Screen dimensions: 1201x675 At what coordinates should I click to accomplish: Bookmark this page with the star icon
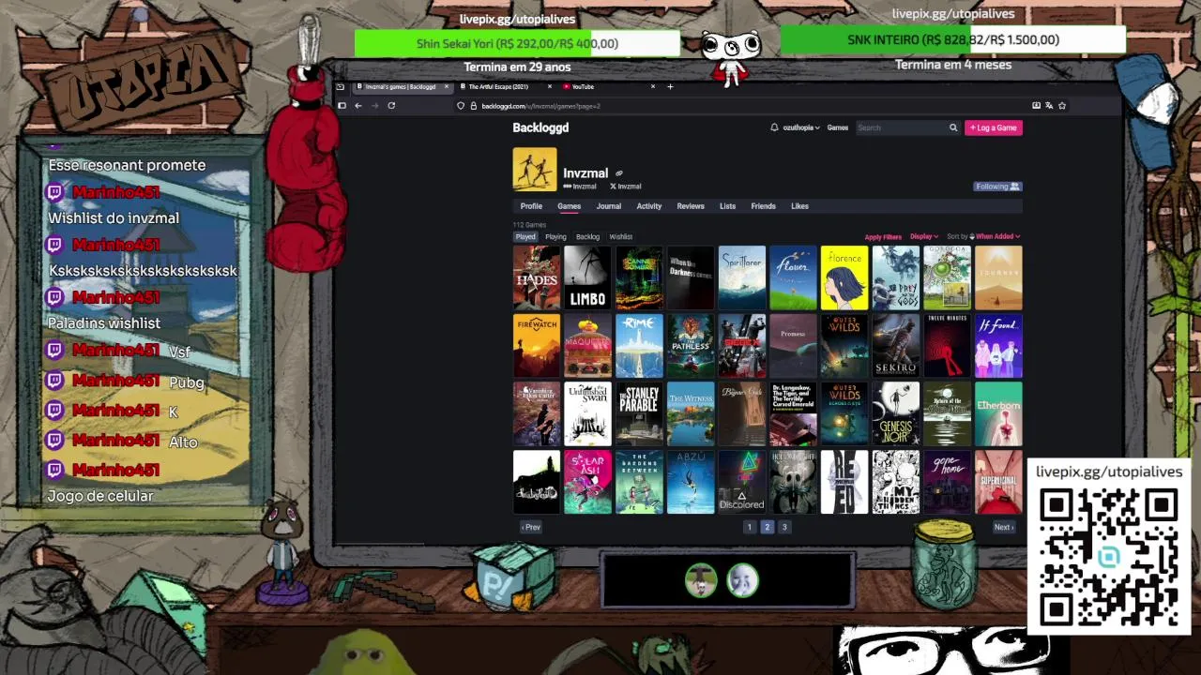[1062, 106]
